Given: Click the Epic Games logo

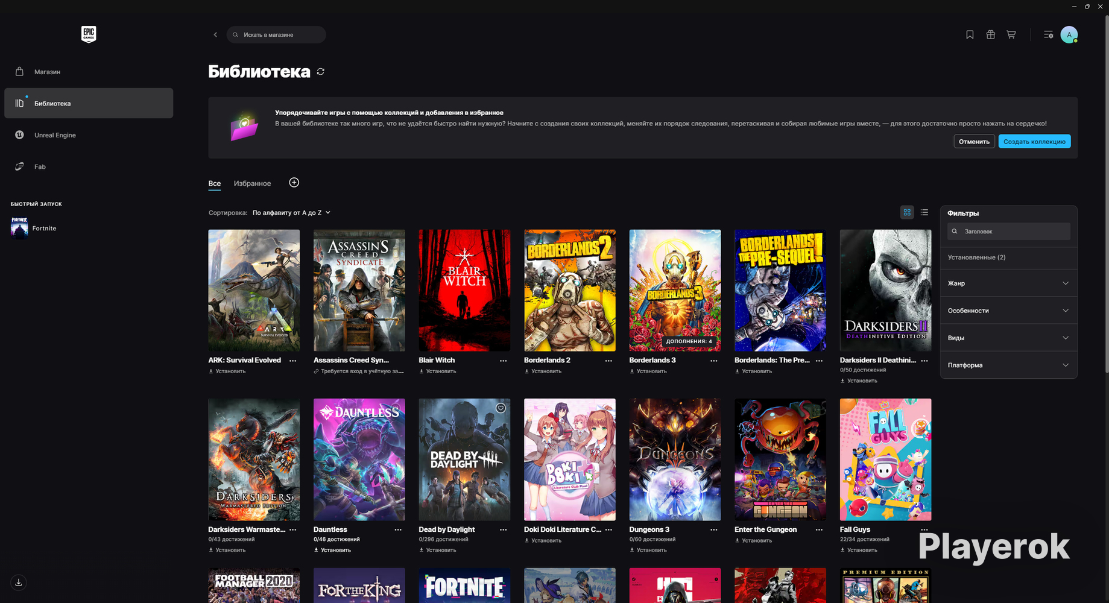Looking at the screenshot, I should pos(89,34).
